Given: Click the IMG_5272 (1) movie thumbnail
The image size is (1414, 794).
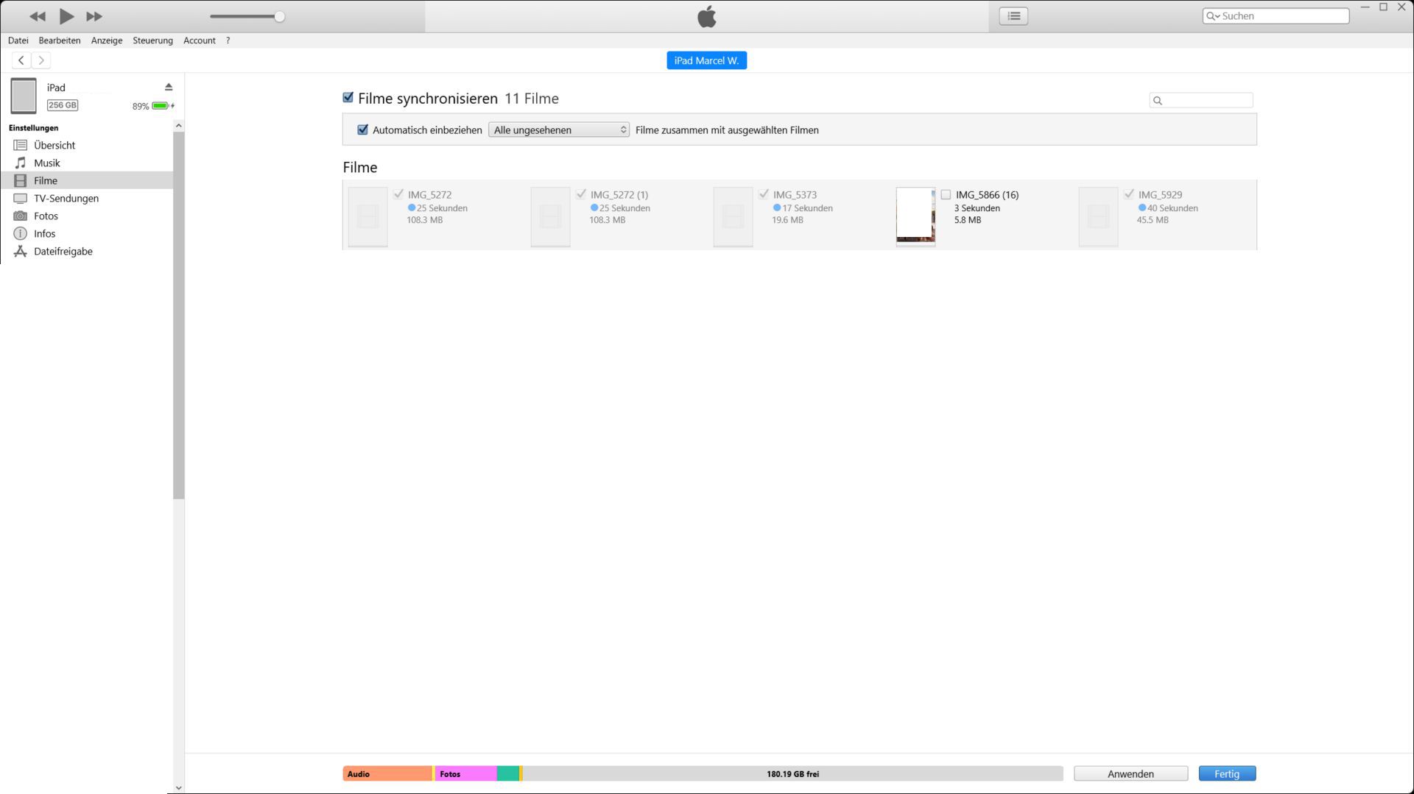Looking at the screenshot, I should coord(550,216).
